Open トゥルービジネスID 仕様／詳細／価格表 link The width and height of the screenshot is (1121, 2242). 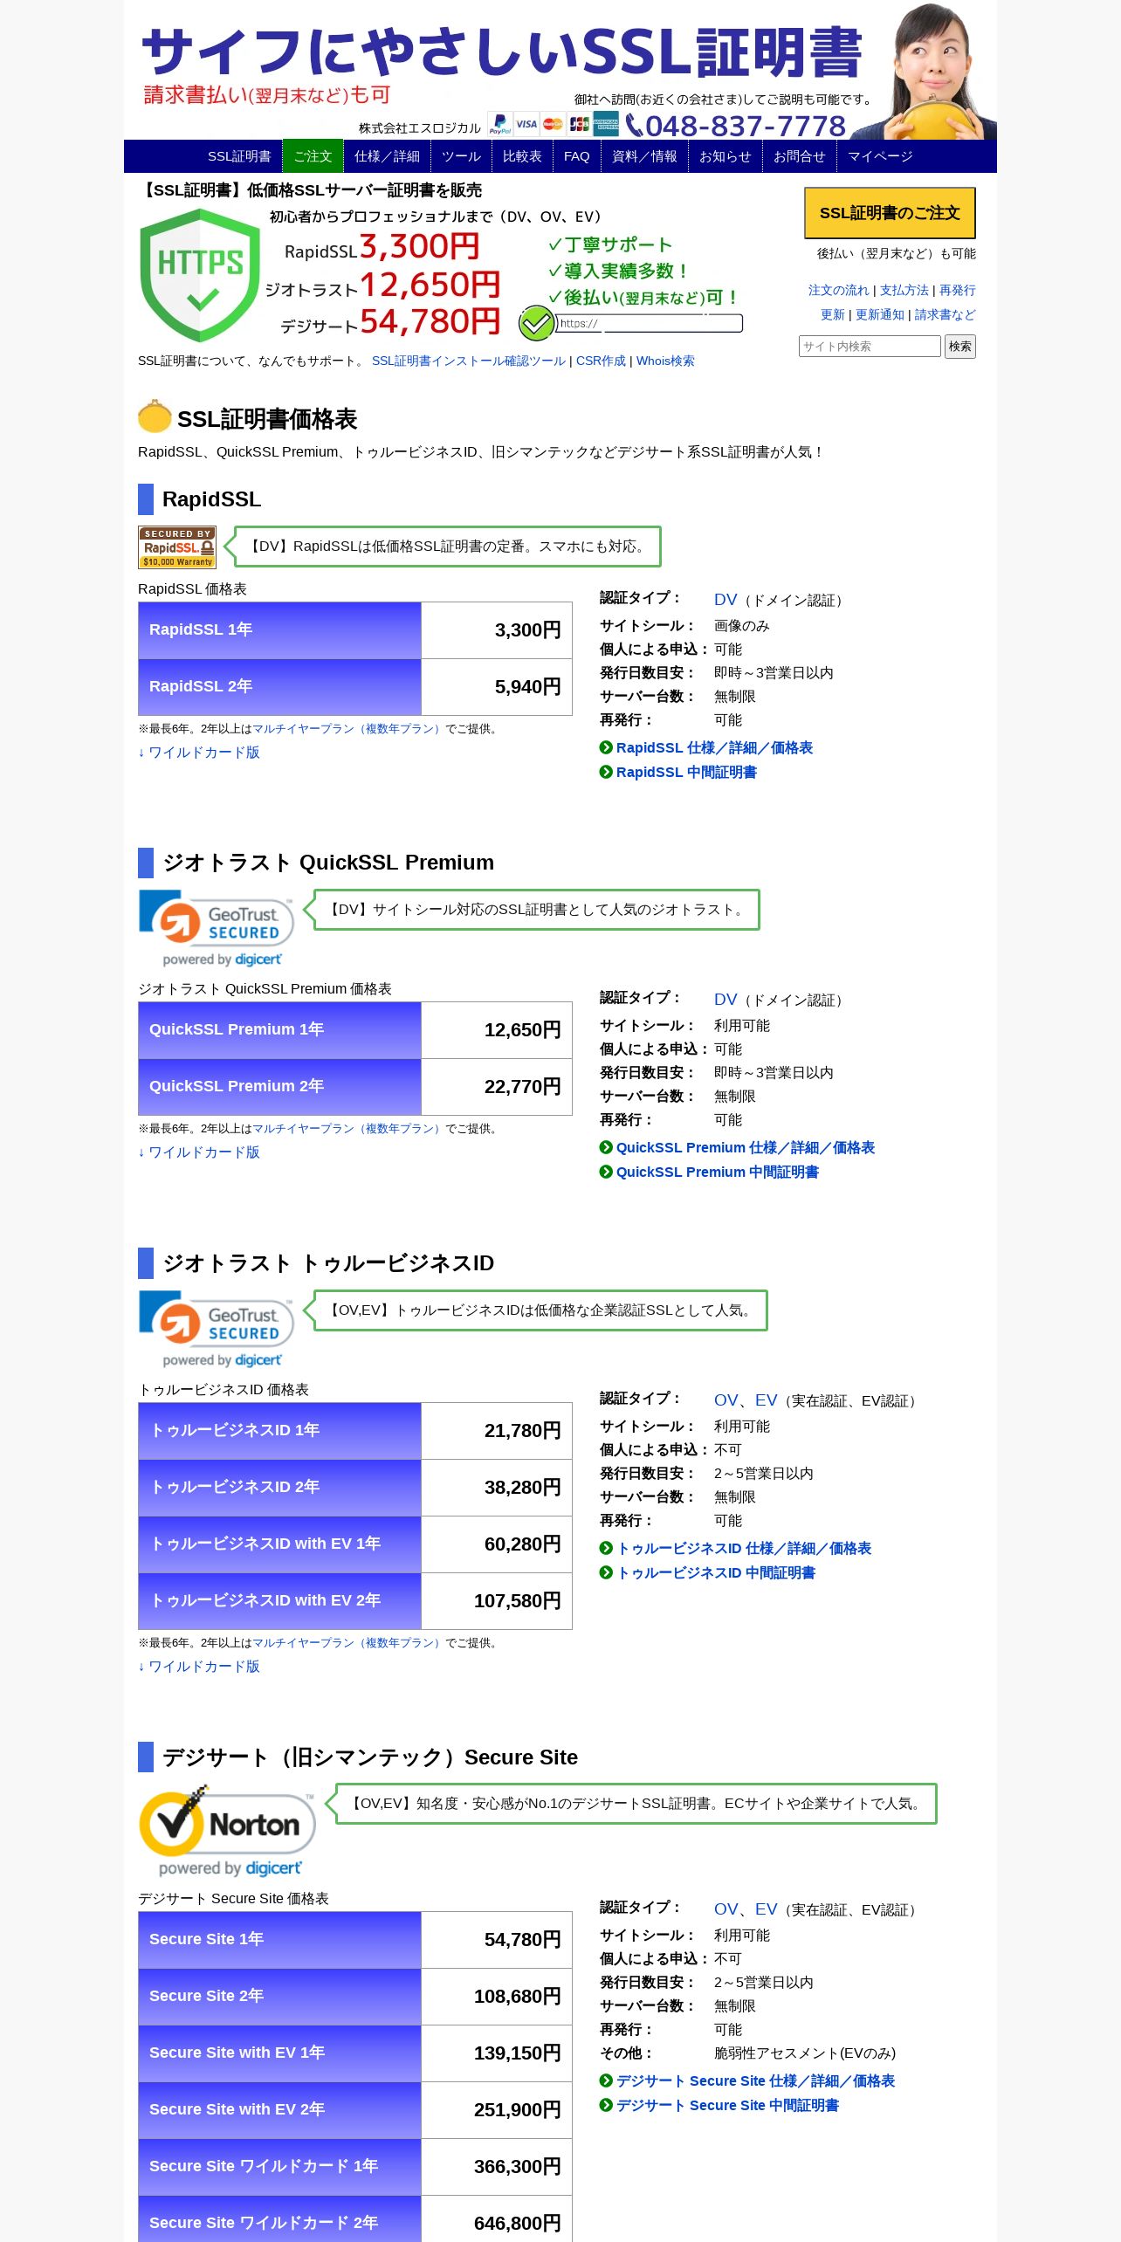(x=744, y=1549)
